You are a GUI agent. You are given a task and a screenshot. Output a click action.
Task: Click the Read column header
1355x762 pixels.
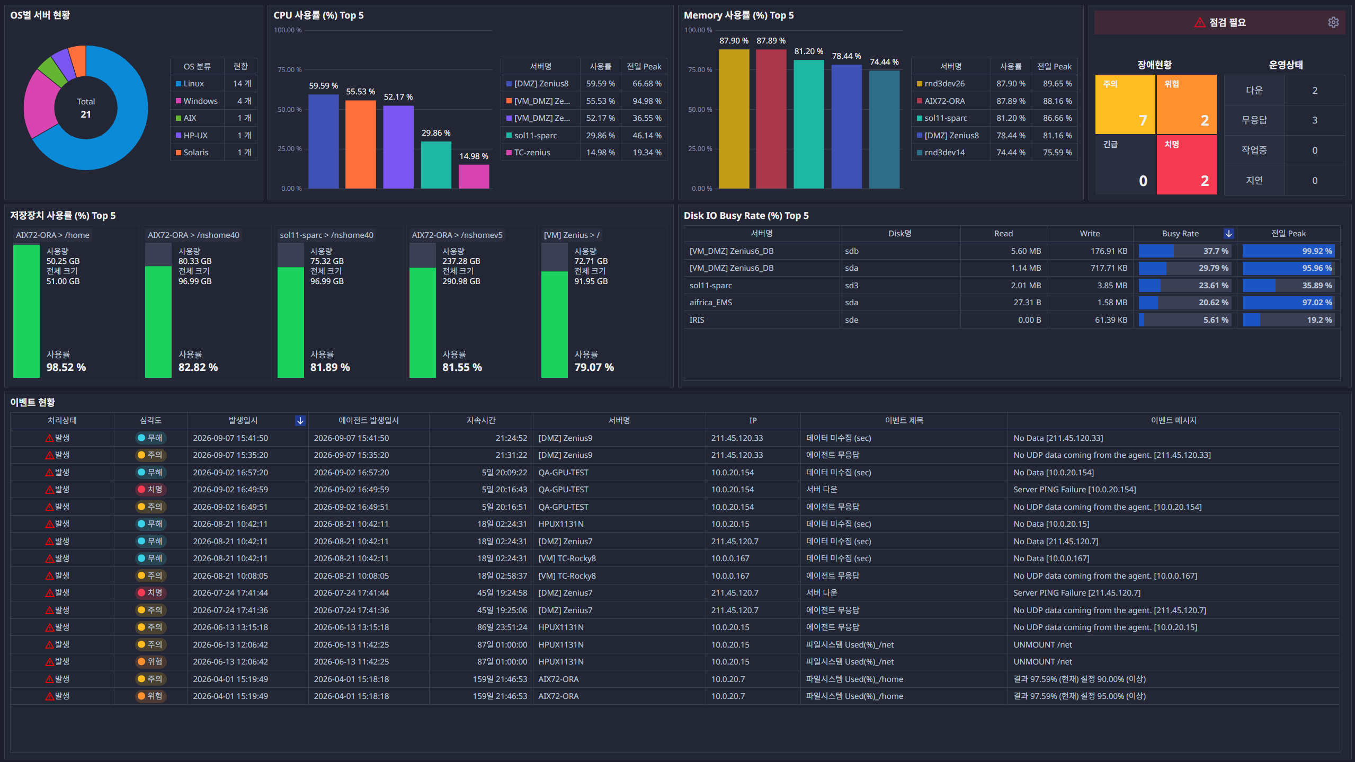click(x=1003, y=234)
